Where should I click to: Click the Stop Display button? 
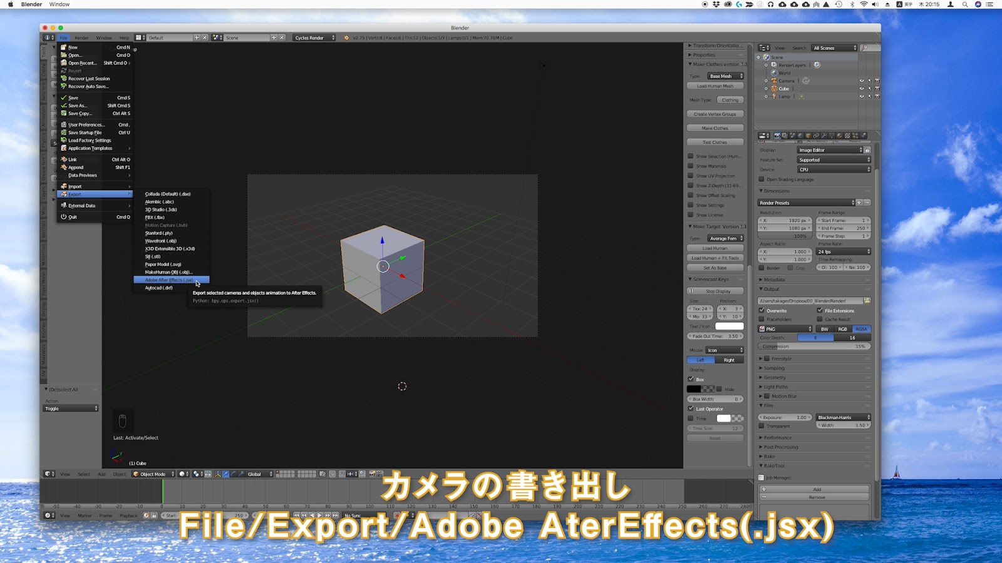click(x=715, y=291)
